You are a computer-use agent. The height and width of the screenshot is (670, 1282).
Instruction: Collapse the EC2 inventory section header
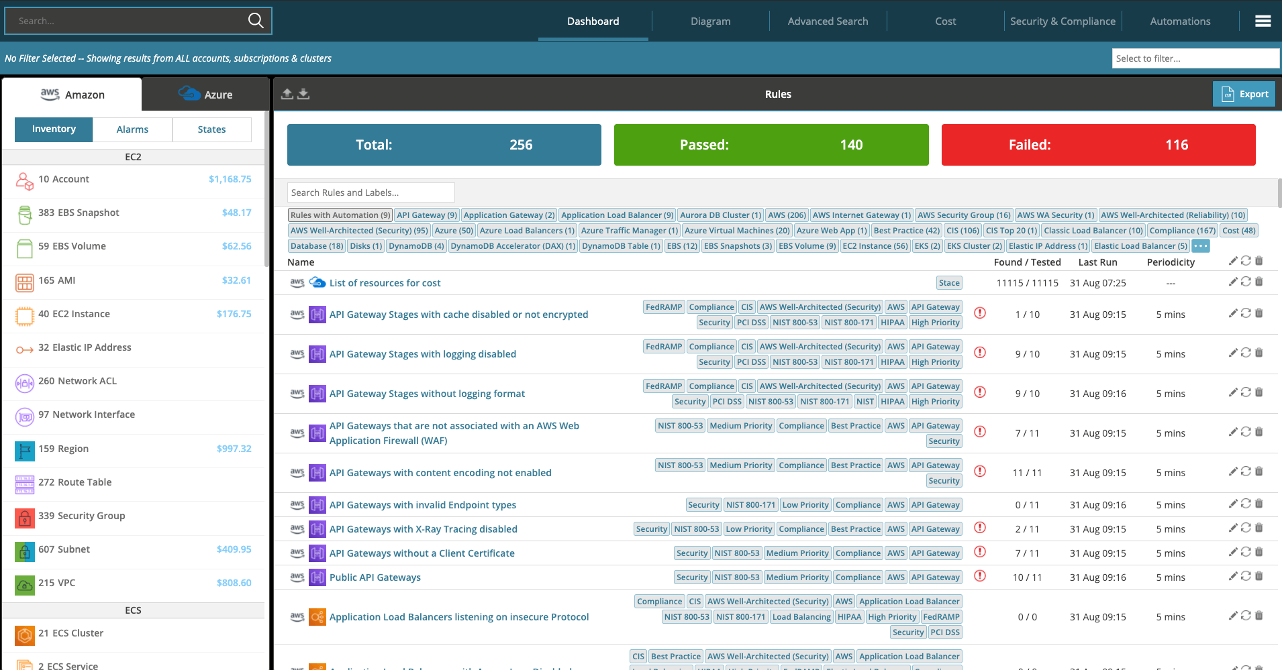[x=133, y=157]
